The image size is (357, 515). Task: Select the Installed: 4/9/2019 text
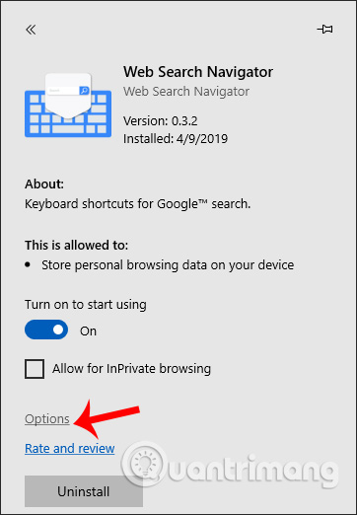(176, 139)
